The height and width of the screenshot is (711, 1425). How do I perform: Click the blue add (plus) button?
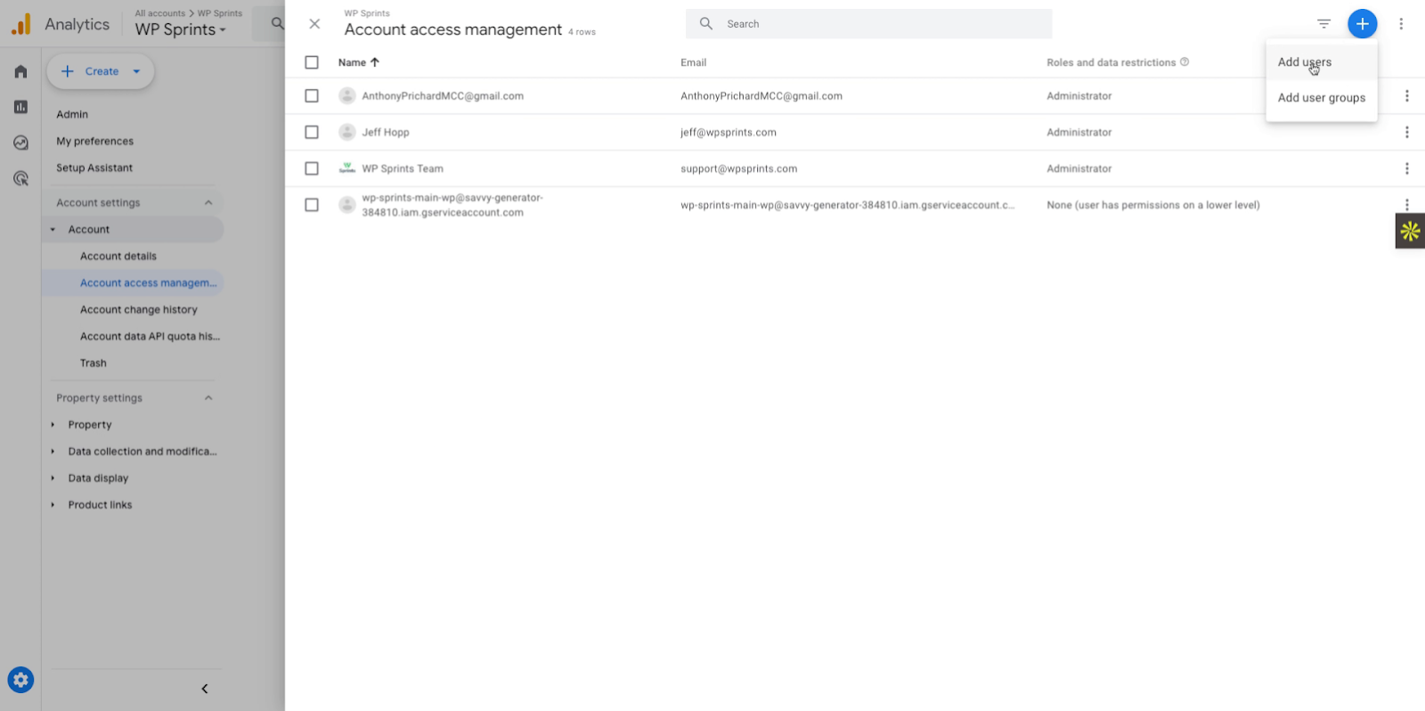pos(1362,24)
